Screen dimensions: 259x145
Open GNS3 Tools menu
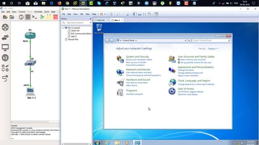coord(47,12)
